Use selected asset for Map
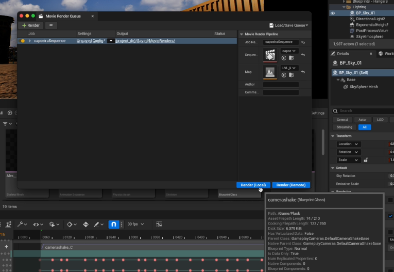Screen dimensions: 394x272 click(284, 75)
